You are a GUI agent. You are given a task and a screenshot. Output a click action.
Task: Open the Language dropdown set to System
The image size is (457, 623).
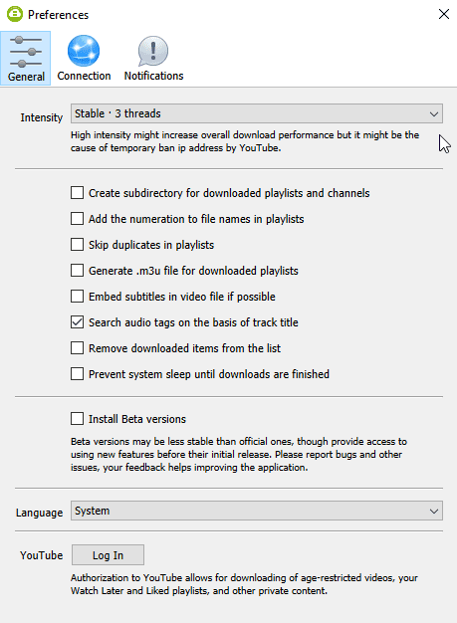coord(257,511)
